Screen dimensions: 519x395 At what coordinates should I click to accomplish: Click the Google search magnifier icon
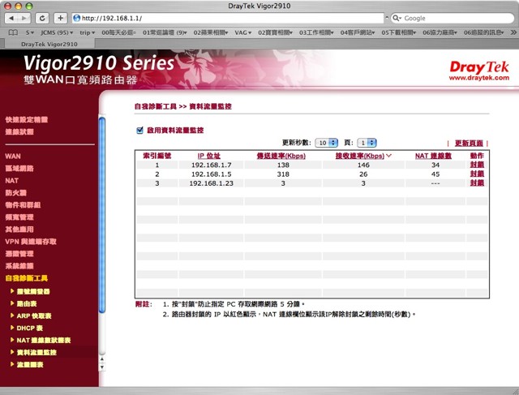click(x=396, y=18)
